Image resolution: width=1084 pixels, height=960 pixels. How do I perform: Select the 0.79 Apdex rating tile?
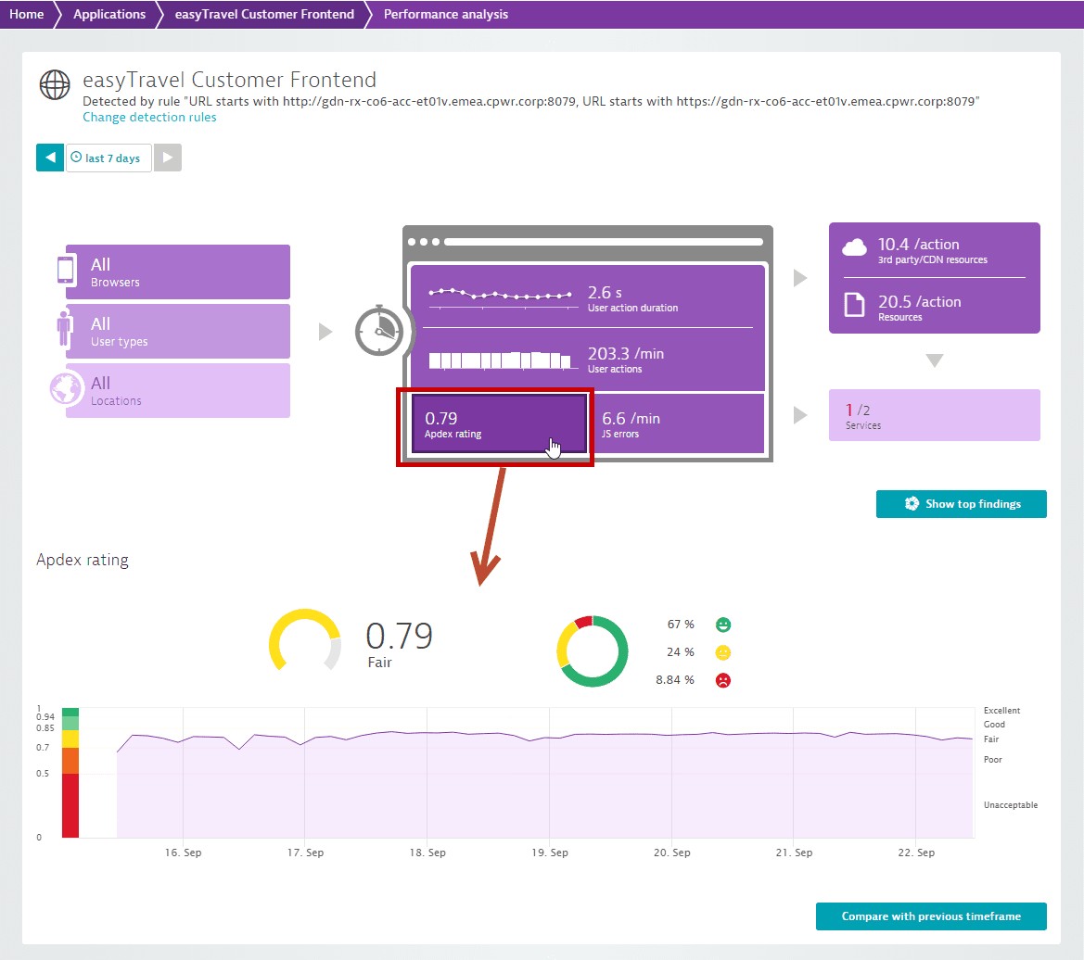(499, 424)
